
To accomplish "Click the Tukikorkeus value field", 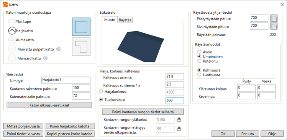I will pyautogui.click(x=175, y=101).
